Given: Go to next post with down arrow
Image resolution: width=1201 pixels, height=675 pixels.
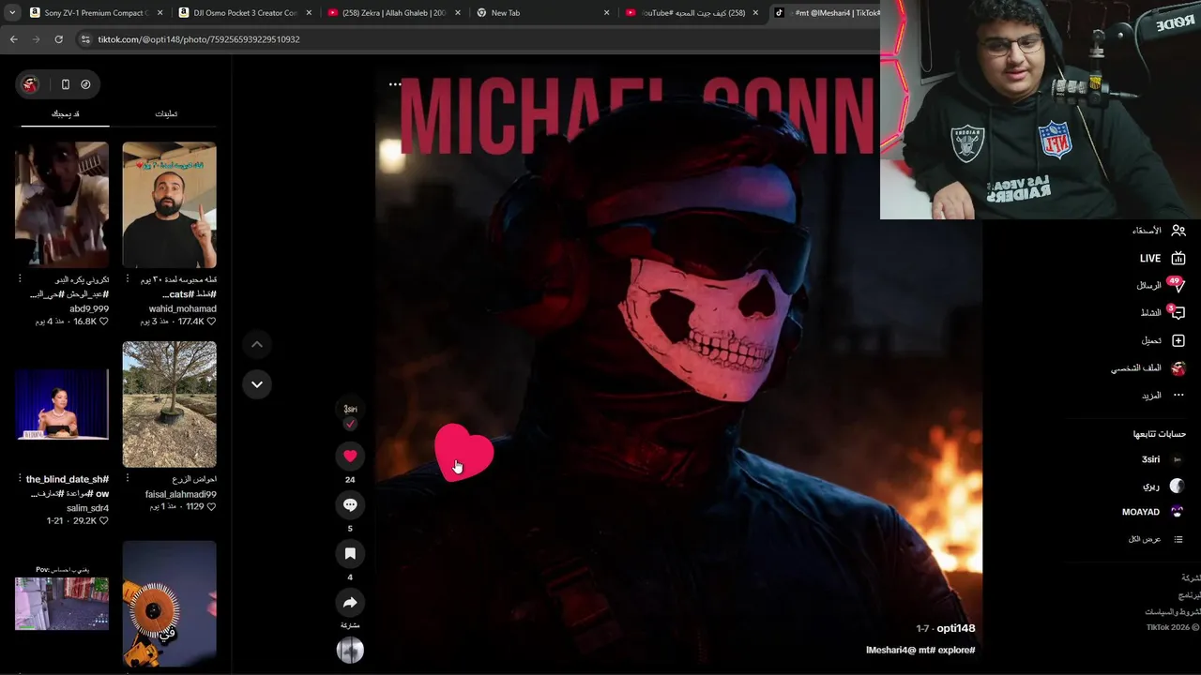Looking at the screenshot, I should [256, 384].
